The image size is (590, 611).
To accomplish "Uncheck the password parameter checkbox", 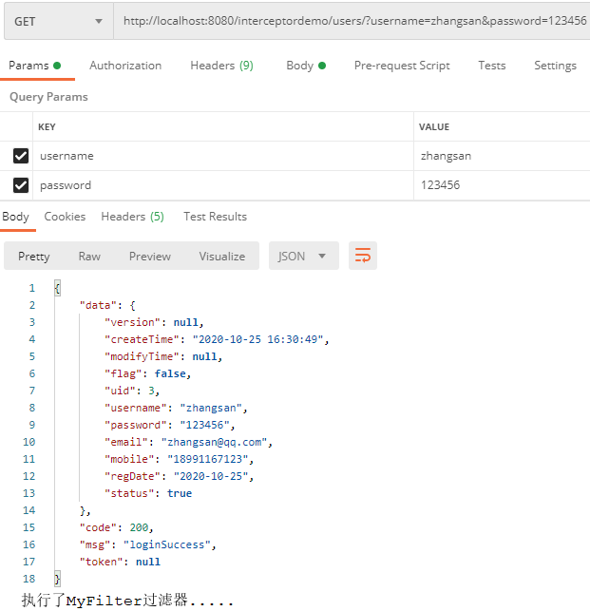I will (x=21, y=185).
